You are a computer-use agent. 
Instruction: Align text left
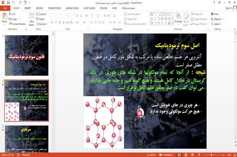click(x=92, y=22)
